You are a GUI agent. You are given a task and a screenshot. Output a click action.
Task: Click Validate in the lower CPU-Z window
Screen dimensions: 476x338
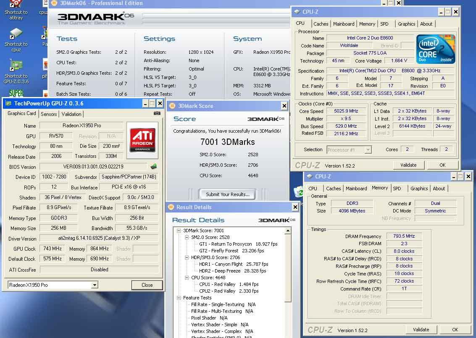click(x=421, y=330)
